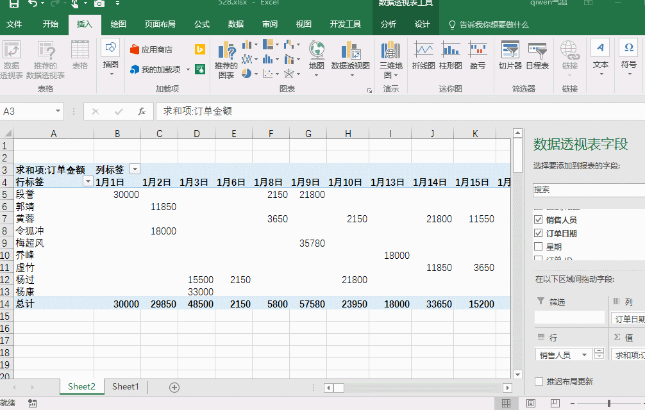Check the 星期 field checkbox
Screen dimensions: 645x410
click(538, 247)
